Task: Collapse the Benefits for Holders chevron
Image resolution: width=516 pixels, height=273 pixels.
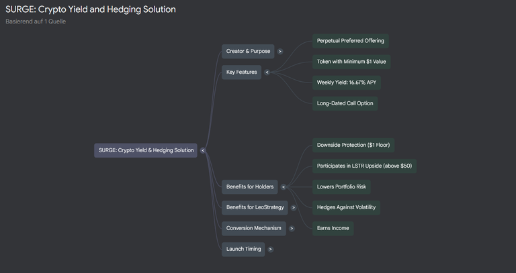Action: [284, 187]
